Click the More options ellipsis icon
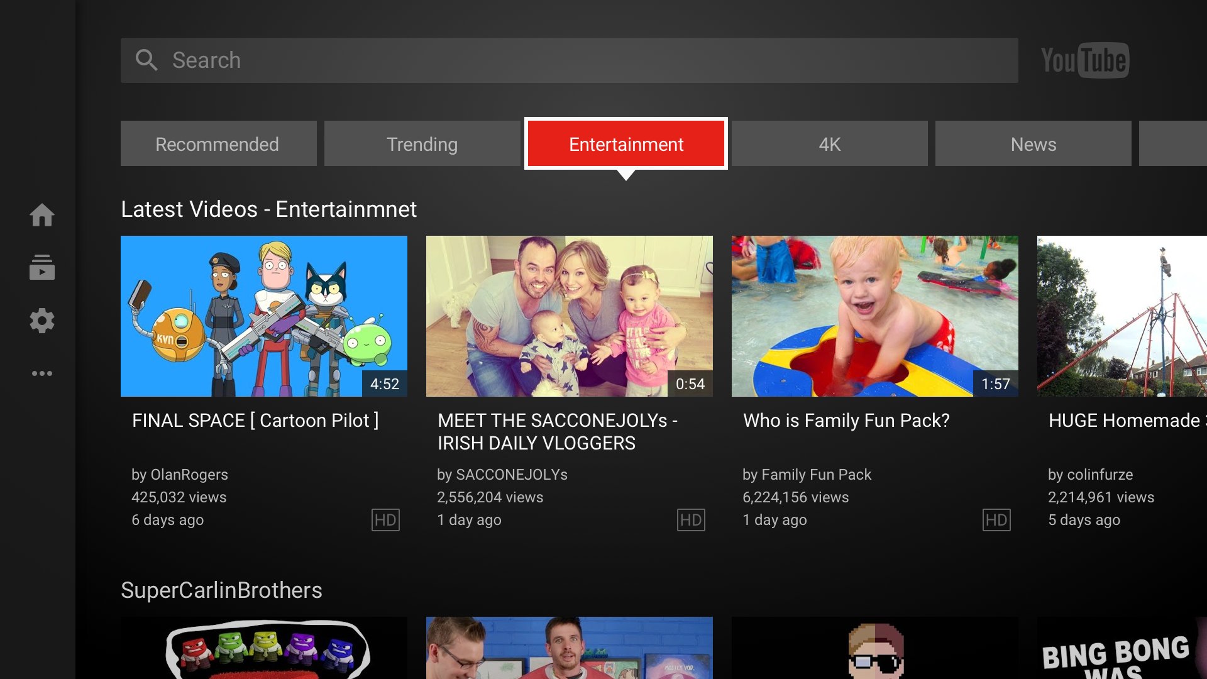 point(41,374)
